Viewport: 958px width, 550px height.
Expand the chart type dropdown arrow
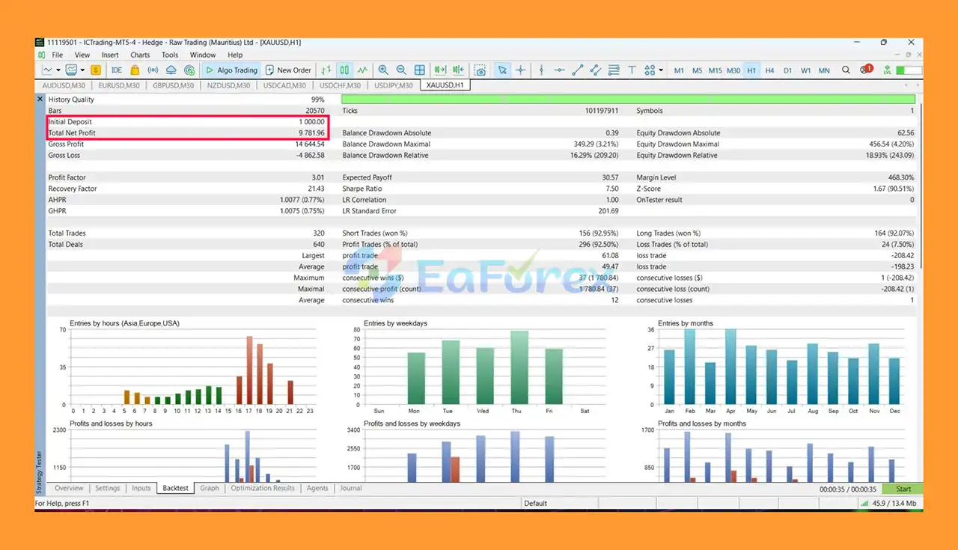click(x=58, y=70)
